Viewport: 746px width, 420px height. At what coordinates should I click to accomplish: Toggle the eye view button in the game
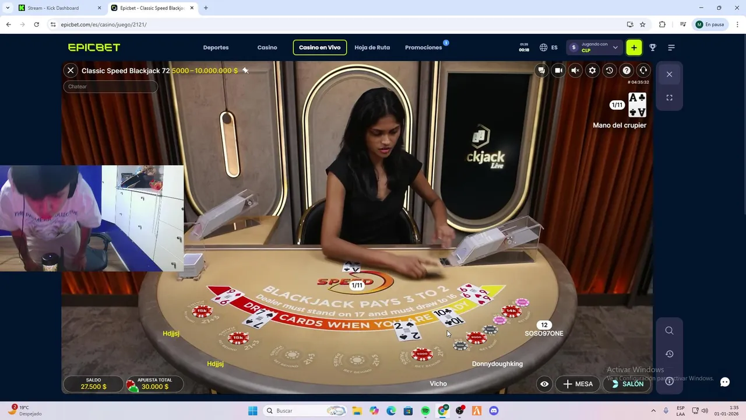pyautogui.click(x=544, y=384)
